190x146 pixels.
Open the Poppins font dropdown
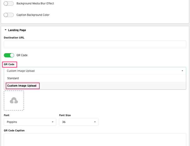(30, 122)
